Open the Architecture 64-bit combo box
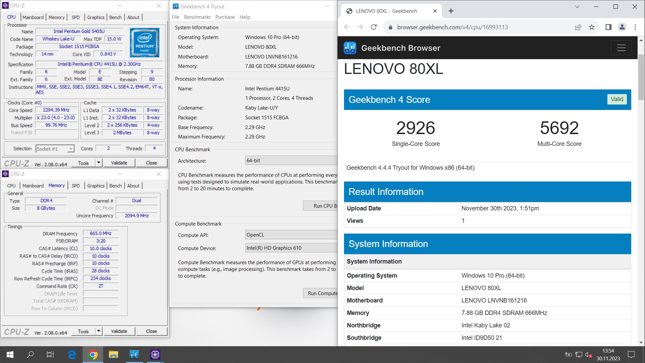The height and width of the screenshot is (363, 645). pyautogui.click(x=291, y=161)
